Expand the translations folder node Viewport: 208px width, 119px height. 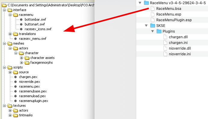10,34
